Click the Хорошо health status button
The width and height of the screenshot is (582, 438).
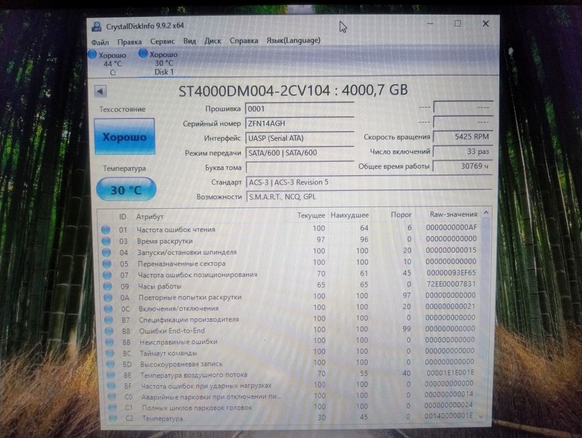pos(124,137)
